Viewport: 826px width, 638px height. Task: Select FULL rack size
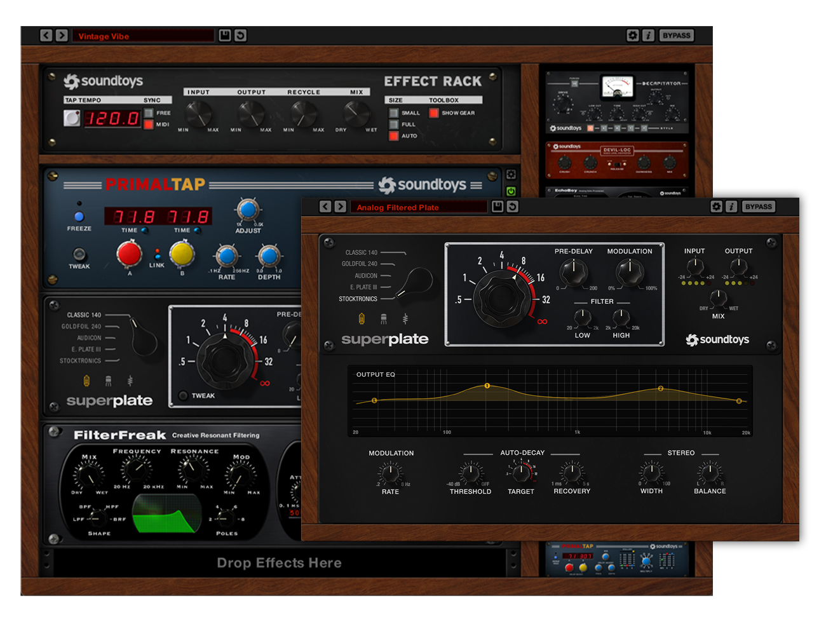394,125
